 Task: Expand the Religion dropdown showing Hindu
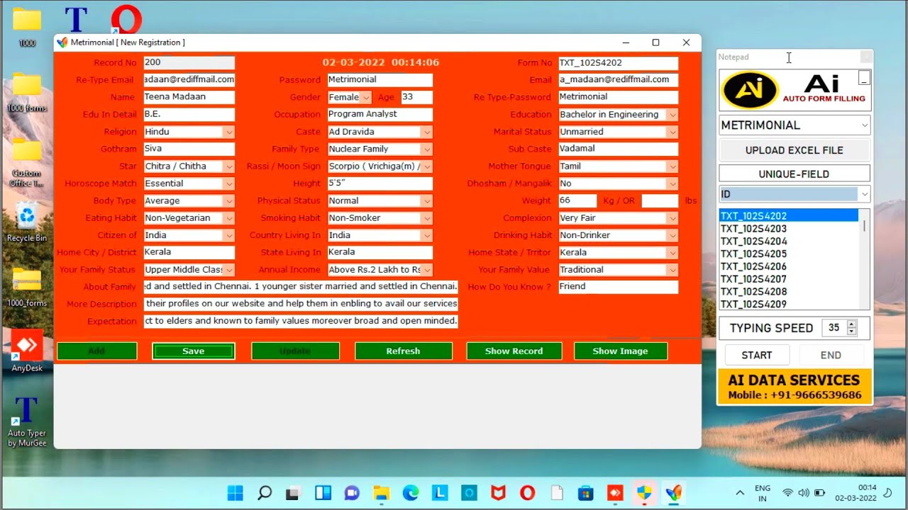228,132
